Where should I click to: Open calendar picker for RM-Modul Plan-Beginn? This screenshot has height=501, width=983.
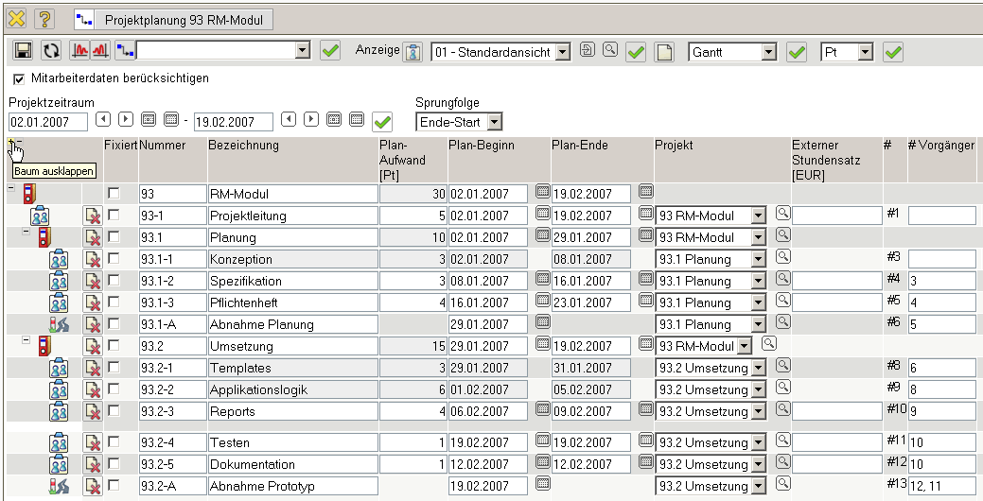pyautogui.click(x=543, y=193)
